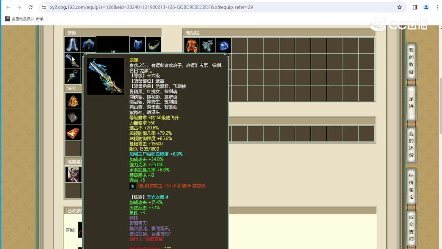Select the 龙渊 sword weapon slot
The image size is (442, 249).
[x=73, y=60]
